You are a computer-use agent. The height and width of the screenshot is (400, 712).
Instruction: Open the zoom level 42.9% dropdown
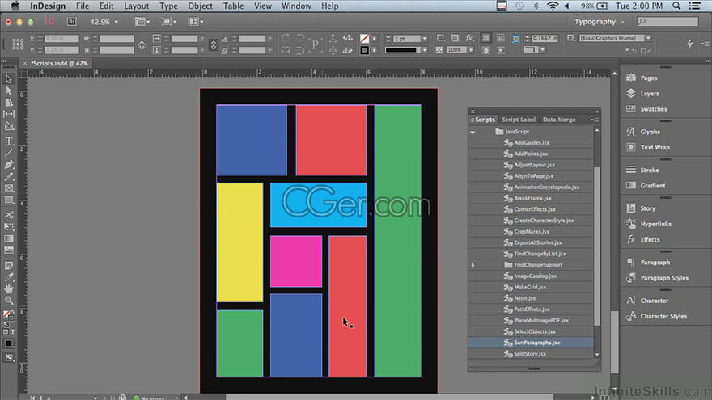click(x=117, y=22)
